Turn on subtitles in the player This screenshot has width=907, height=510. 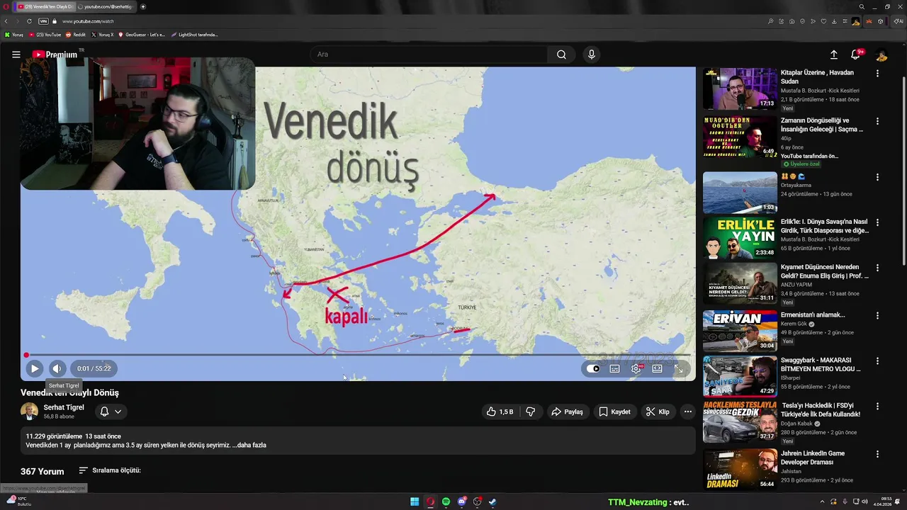click(614, 368)
